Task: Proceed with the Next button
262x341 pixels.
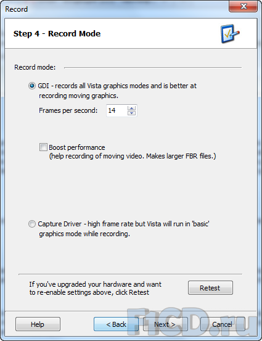Action: (165, 324)
